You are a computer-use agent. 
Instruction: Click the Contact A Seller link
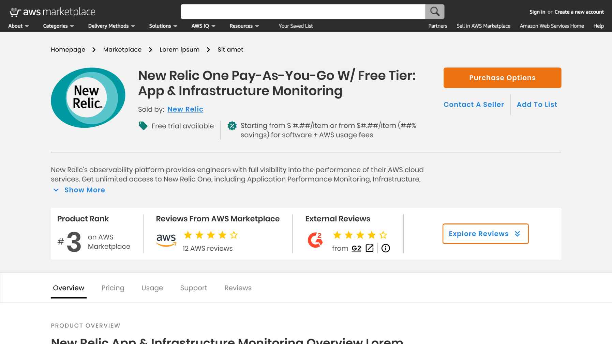[x=473, y=105]
